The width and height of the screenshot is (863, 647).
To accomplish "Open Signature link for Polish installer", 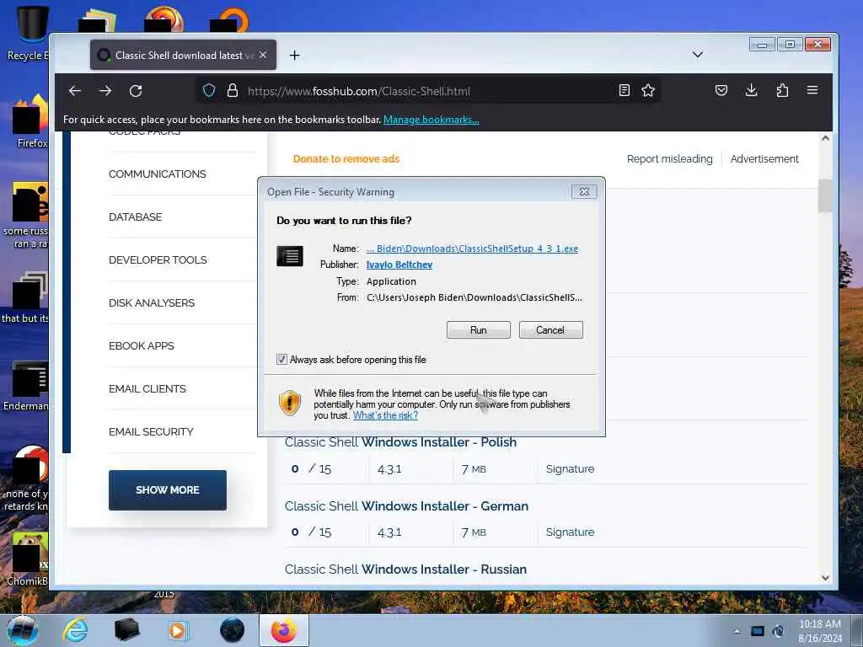I will pyautogui.click(x=571, y=468).
